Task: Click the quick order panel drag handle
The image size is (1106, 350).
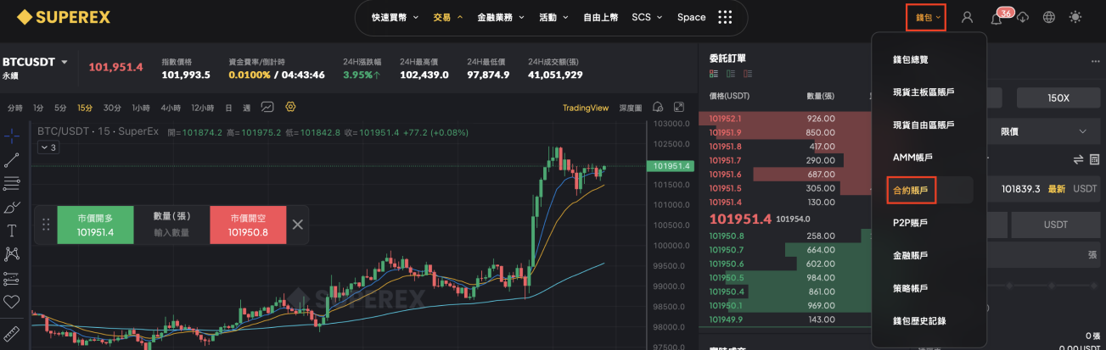Action: (47, 225)
